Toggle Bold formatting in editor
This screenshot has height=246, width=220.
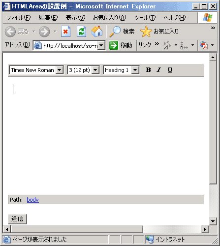click(148, 70)
